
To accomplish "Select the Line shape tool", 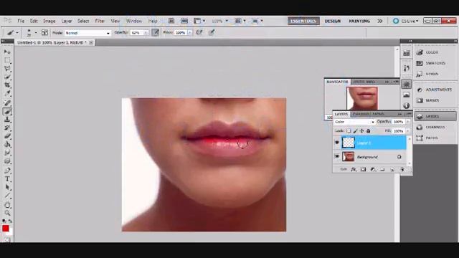I will click(x=7, y=196).
